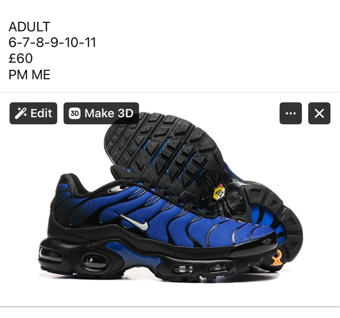Click the "£60" price text
This screenshot has width=340, height=318.
coord(21,58)
